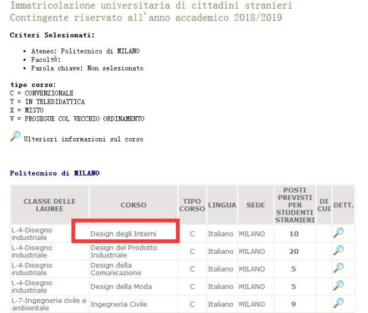Select the Design della Comunicazione cell
The image size is (368, 313).
click(133, 269)
